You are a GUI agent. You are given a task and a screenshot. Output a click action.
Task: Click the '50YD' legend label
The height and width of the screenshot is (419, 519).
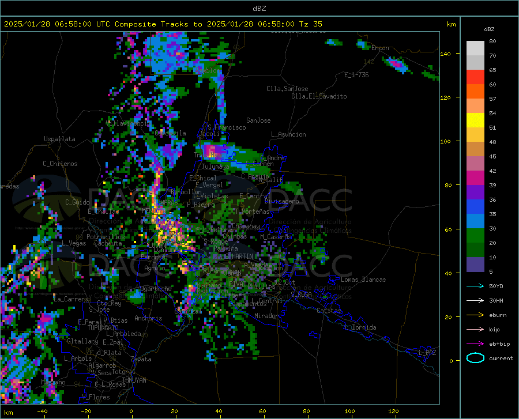tap(496, 286)
